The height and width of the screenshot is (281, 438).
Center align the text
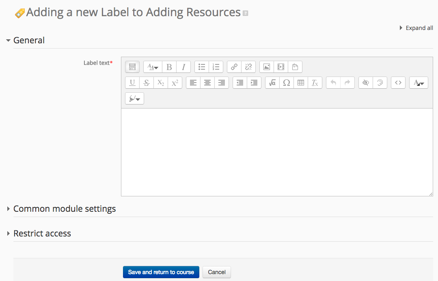pos(207,83)
